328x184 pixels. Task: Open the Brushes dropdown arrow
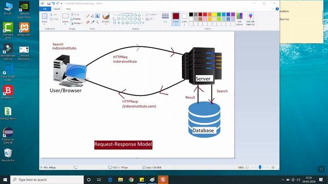pos(106,24)
